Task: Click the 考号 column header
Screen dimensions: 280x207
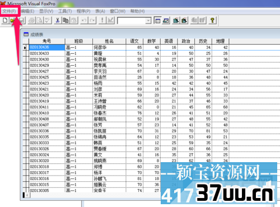Action: pyautogui.click(x=47, y=42)
